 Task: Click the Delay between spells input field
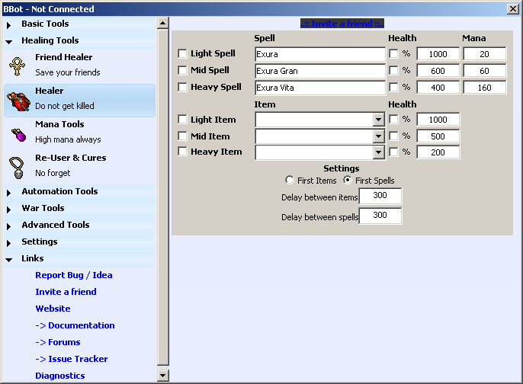(x=380, y=216)
